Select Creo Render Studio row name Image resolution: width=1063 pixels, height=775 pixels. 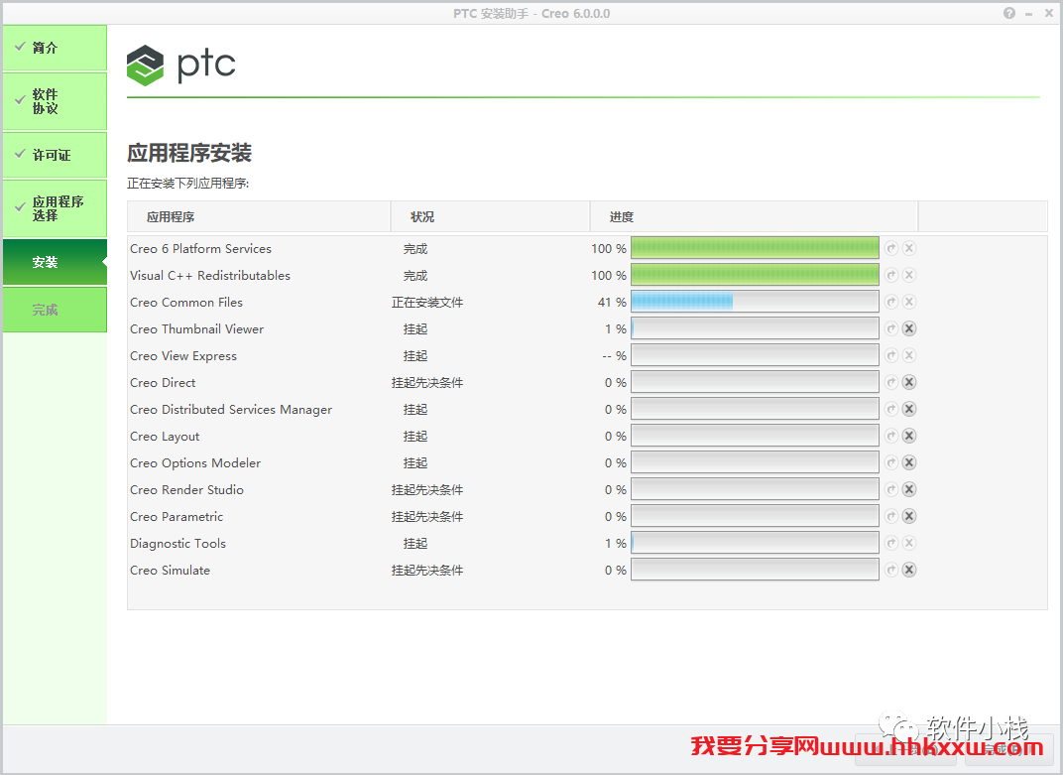[186, 490]
